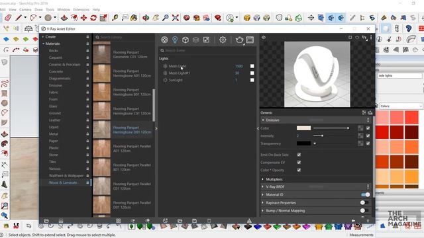Collapse the Materials library tree
The height and width of the screenshot is (238, 424).
[x=43, y=44]
